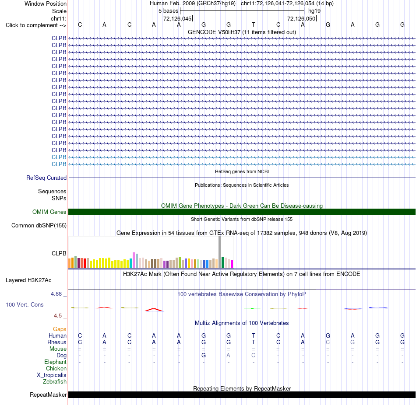
Task: Click the Mouse species label
Action: [58, 349]
